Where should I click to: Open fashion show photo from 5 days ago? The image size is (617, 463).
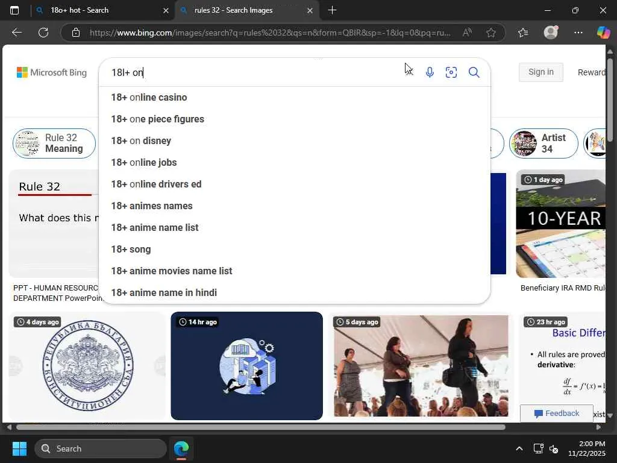click(421, 366)
